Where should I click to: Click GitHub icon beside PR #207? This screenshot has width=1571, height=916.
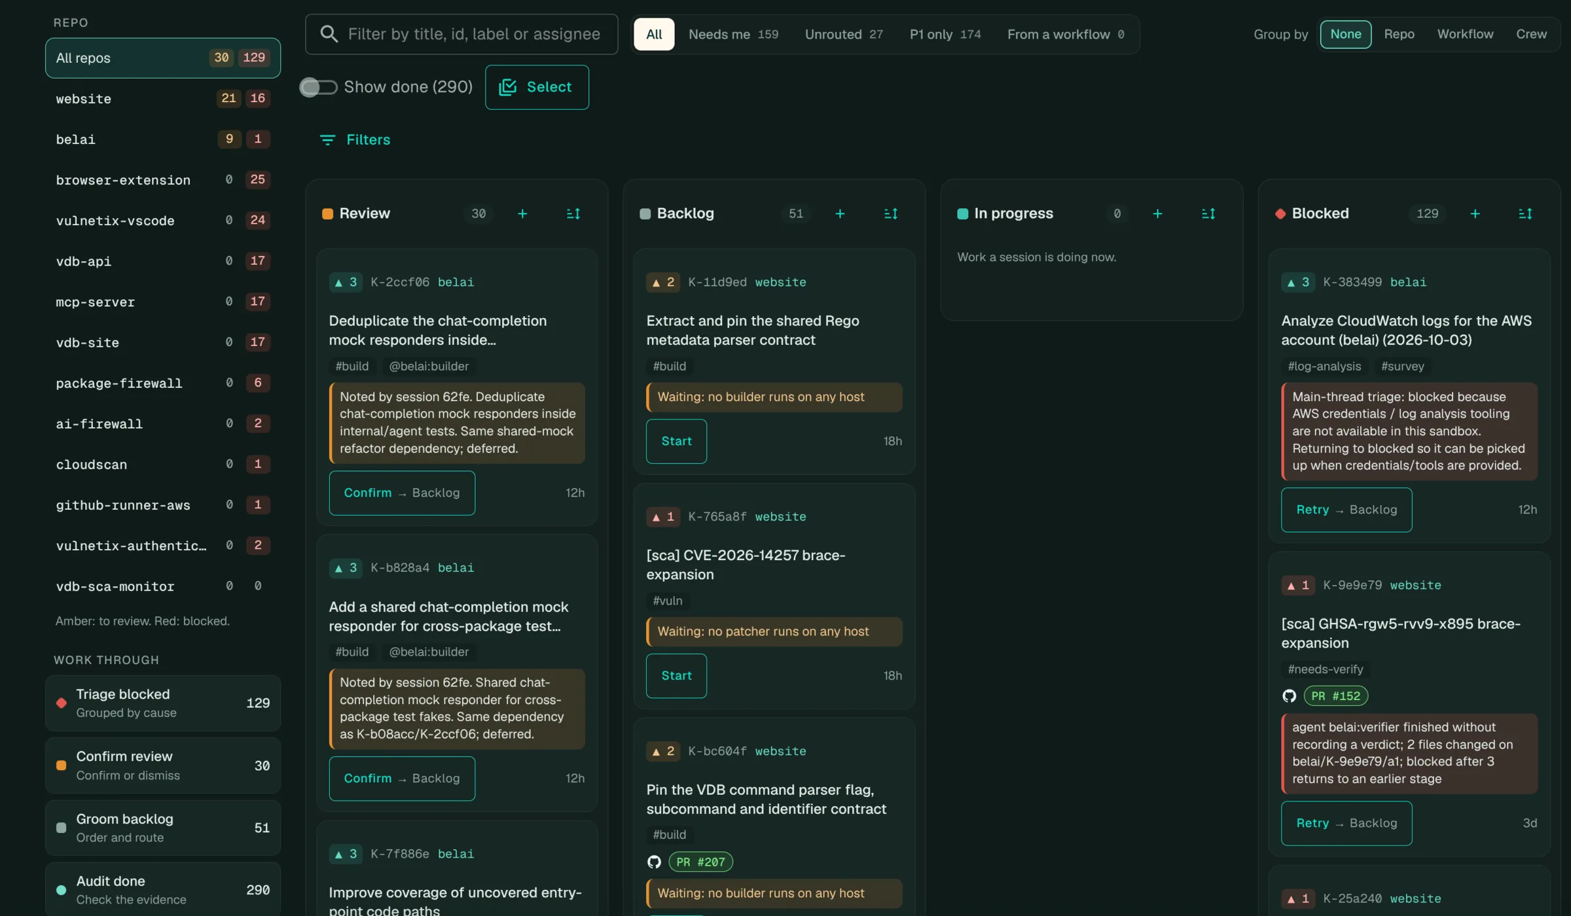click(x=654, y=862)
